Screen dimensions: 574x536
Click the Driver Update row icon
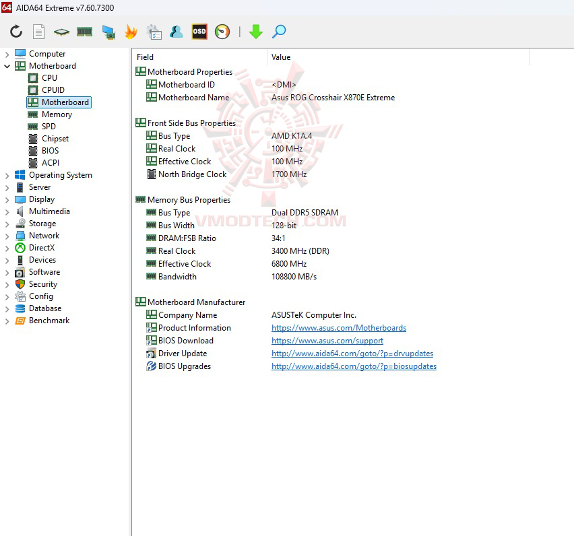point(151,354)
